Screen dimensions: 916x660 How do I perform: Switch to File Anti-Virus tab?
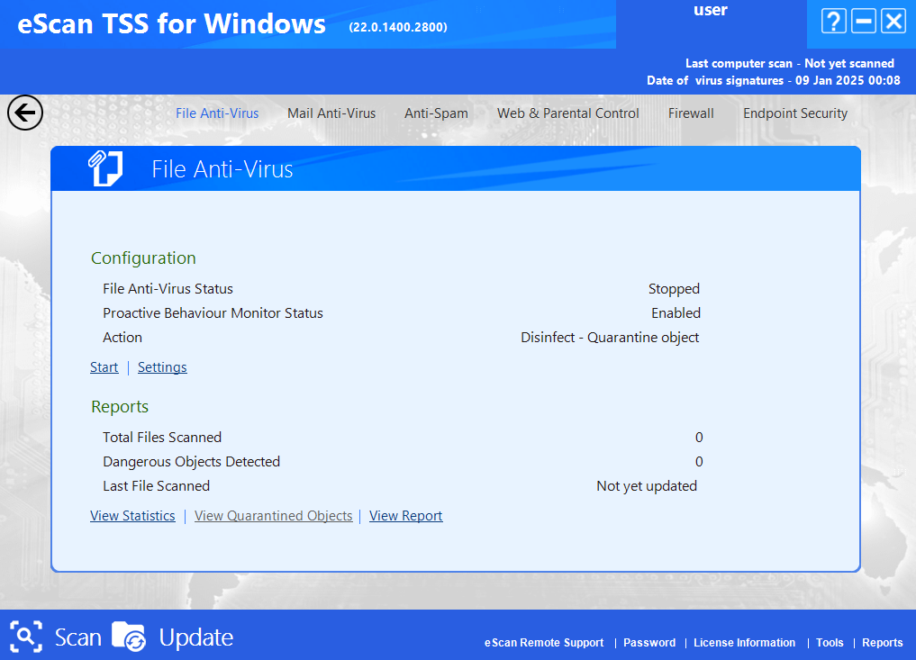click(x=217, y=113)
